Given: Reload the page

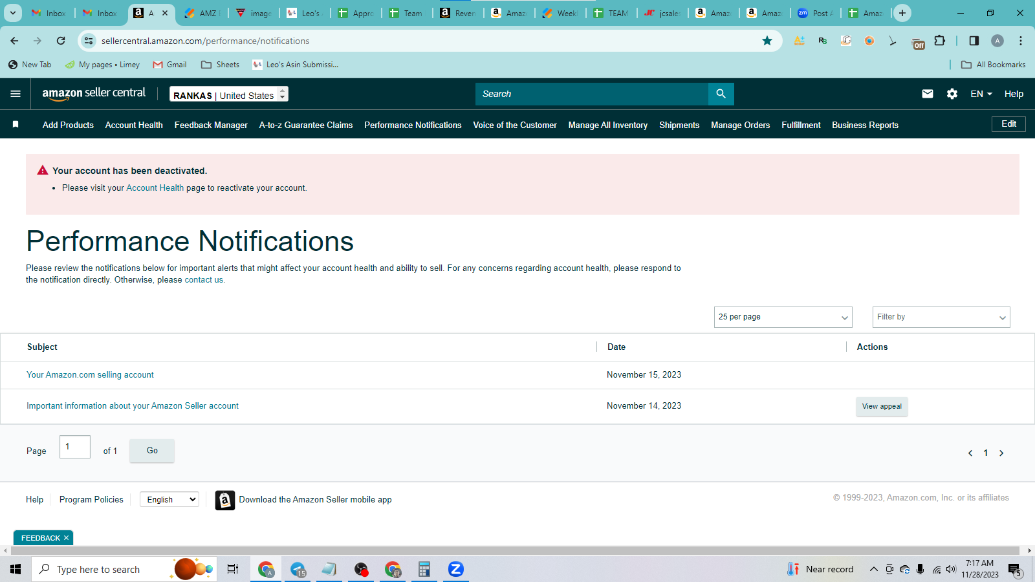Looking at the screenshot, I should coord(61,41).
